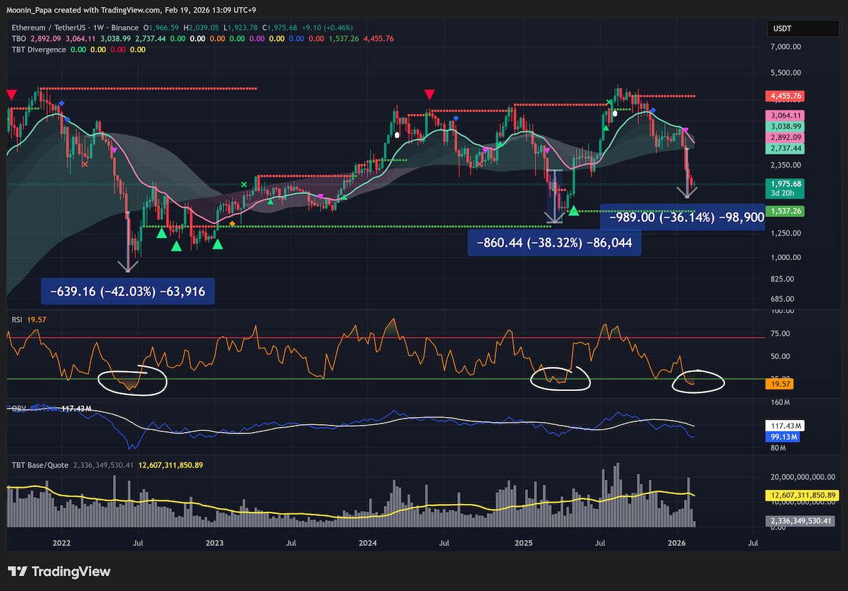The width and height of the screenshot is (848, 591).
Task: Click the 2026 label on time axis
Action: tap(677, 543)
